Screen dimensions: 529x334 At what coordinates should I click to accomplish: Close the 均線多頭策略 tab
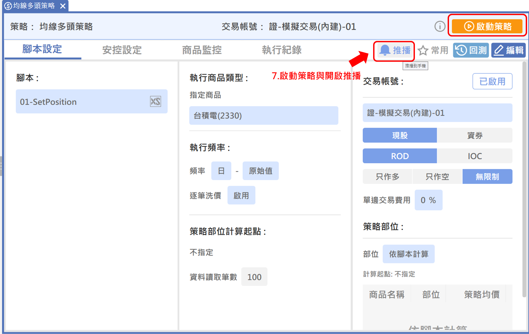pos(63,6)
